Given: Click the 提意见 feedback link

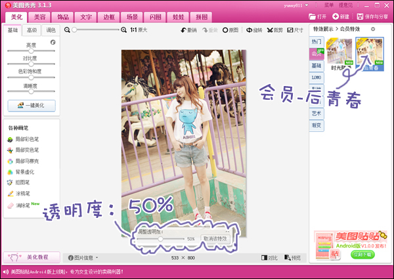Looking at the screenshot, I should click(345, 5).
